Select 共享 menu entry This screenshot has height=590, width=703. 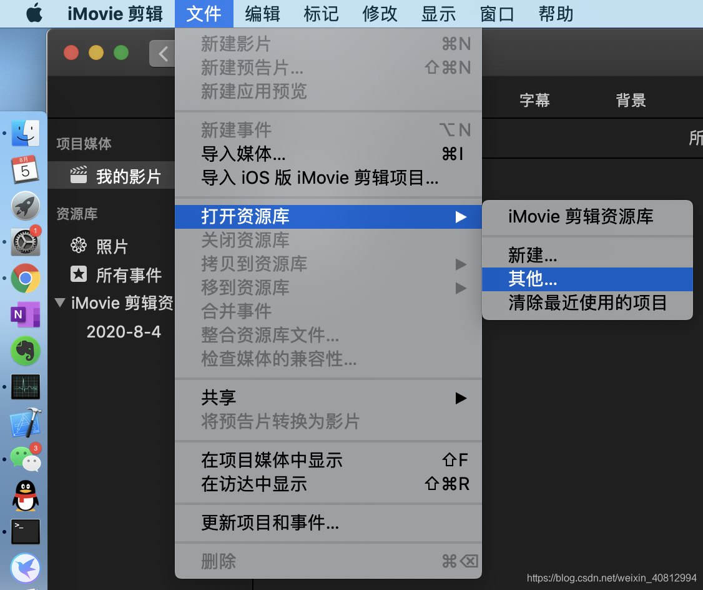pos(328,398)
